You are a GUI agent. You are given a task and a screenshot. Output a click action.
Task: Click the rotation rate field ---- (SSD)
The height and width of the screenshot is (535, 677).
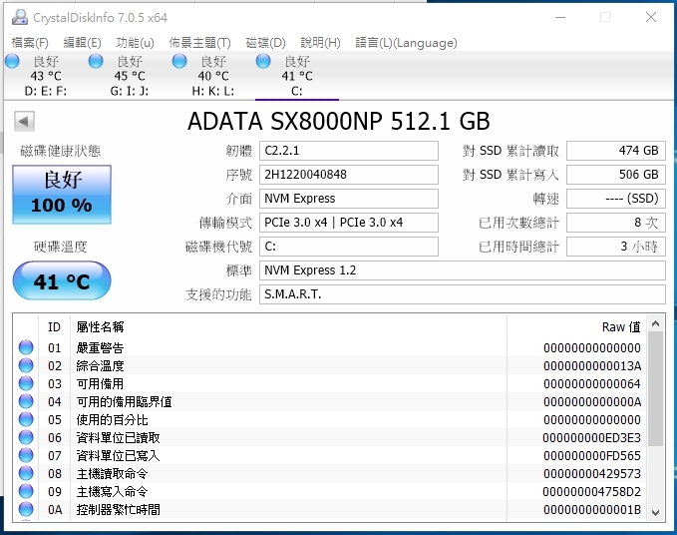click(616, 199)
